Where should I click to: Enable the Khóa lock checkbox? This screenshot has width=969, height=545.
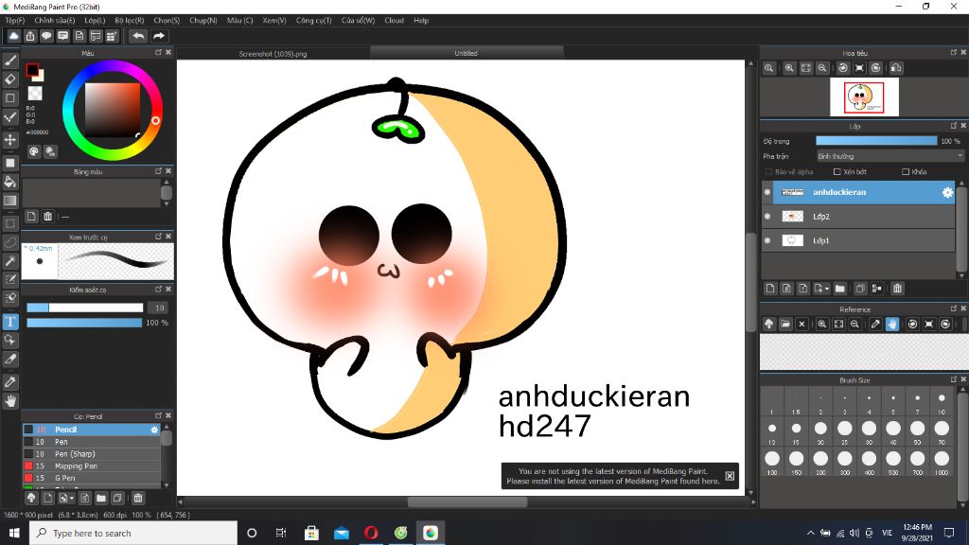[906, 172]
